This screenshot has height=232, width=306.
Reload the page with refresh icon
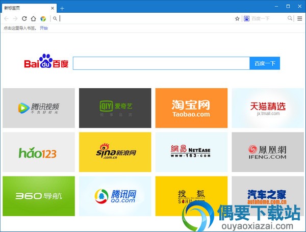[24, 19]
